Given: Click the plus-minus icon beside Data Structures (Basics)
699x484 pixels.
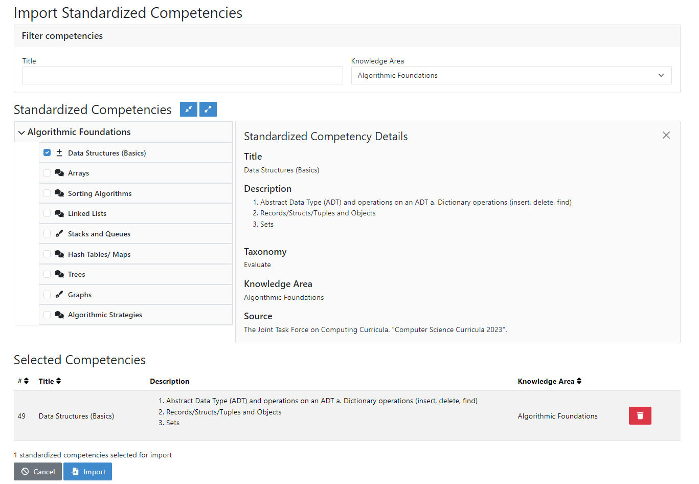Looking at the screenshot, I should 60,152.
